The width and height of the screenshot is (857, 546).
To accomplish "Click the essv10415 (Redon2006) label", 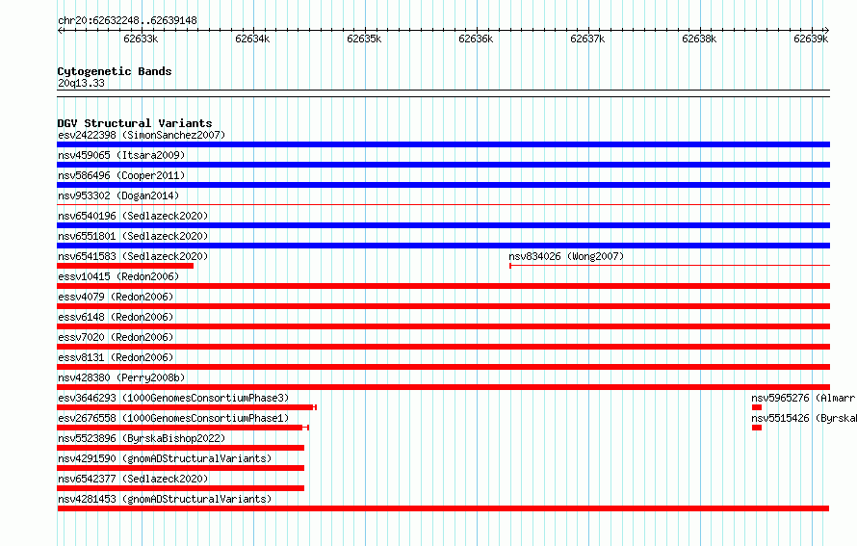I will (x=118, y=276).
